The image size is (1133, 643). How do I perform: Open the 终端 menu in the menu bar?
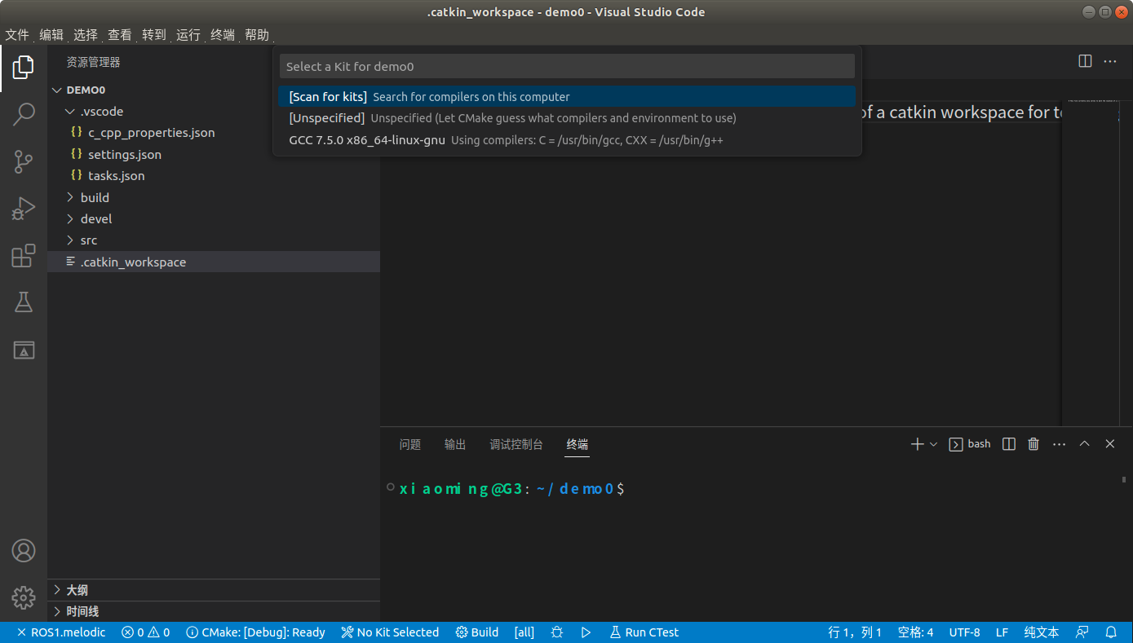click(223, 34)
